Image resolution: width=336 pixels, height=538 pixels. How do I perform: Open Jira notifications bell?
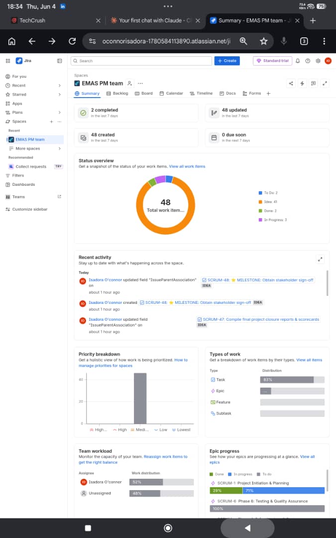click(298, 61)
